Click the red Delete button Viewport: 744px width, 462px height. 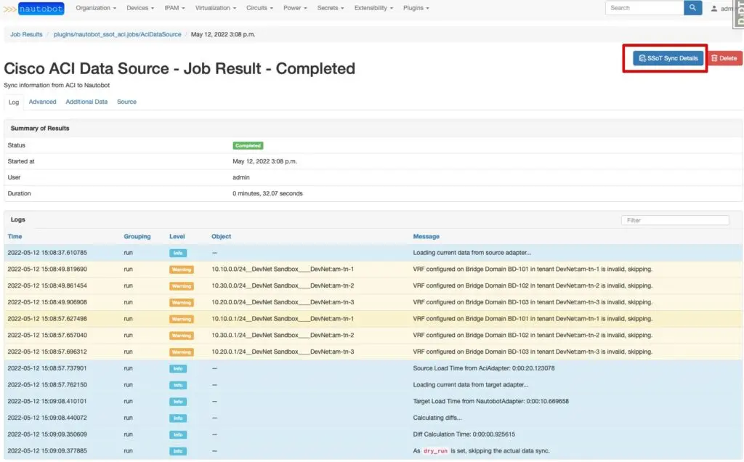(724, 58)
